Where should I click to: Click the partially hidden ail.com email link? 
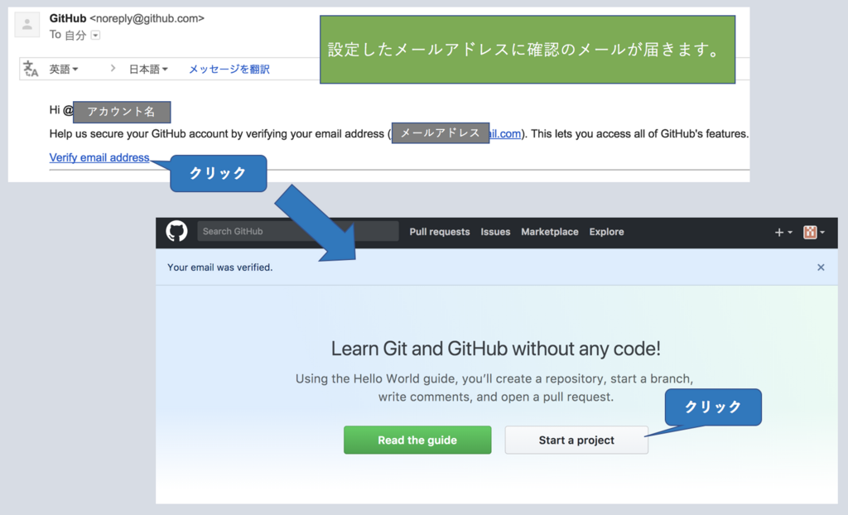[505, 133]
